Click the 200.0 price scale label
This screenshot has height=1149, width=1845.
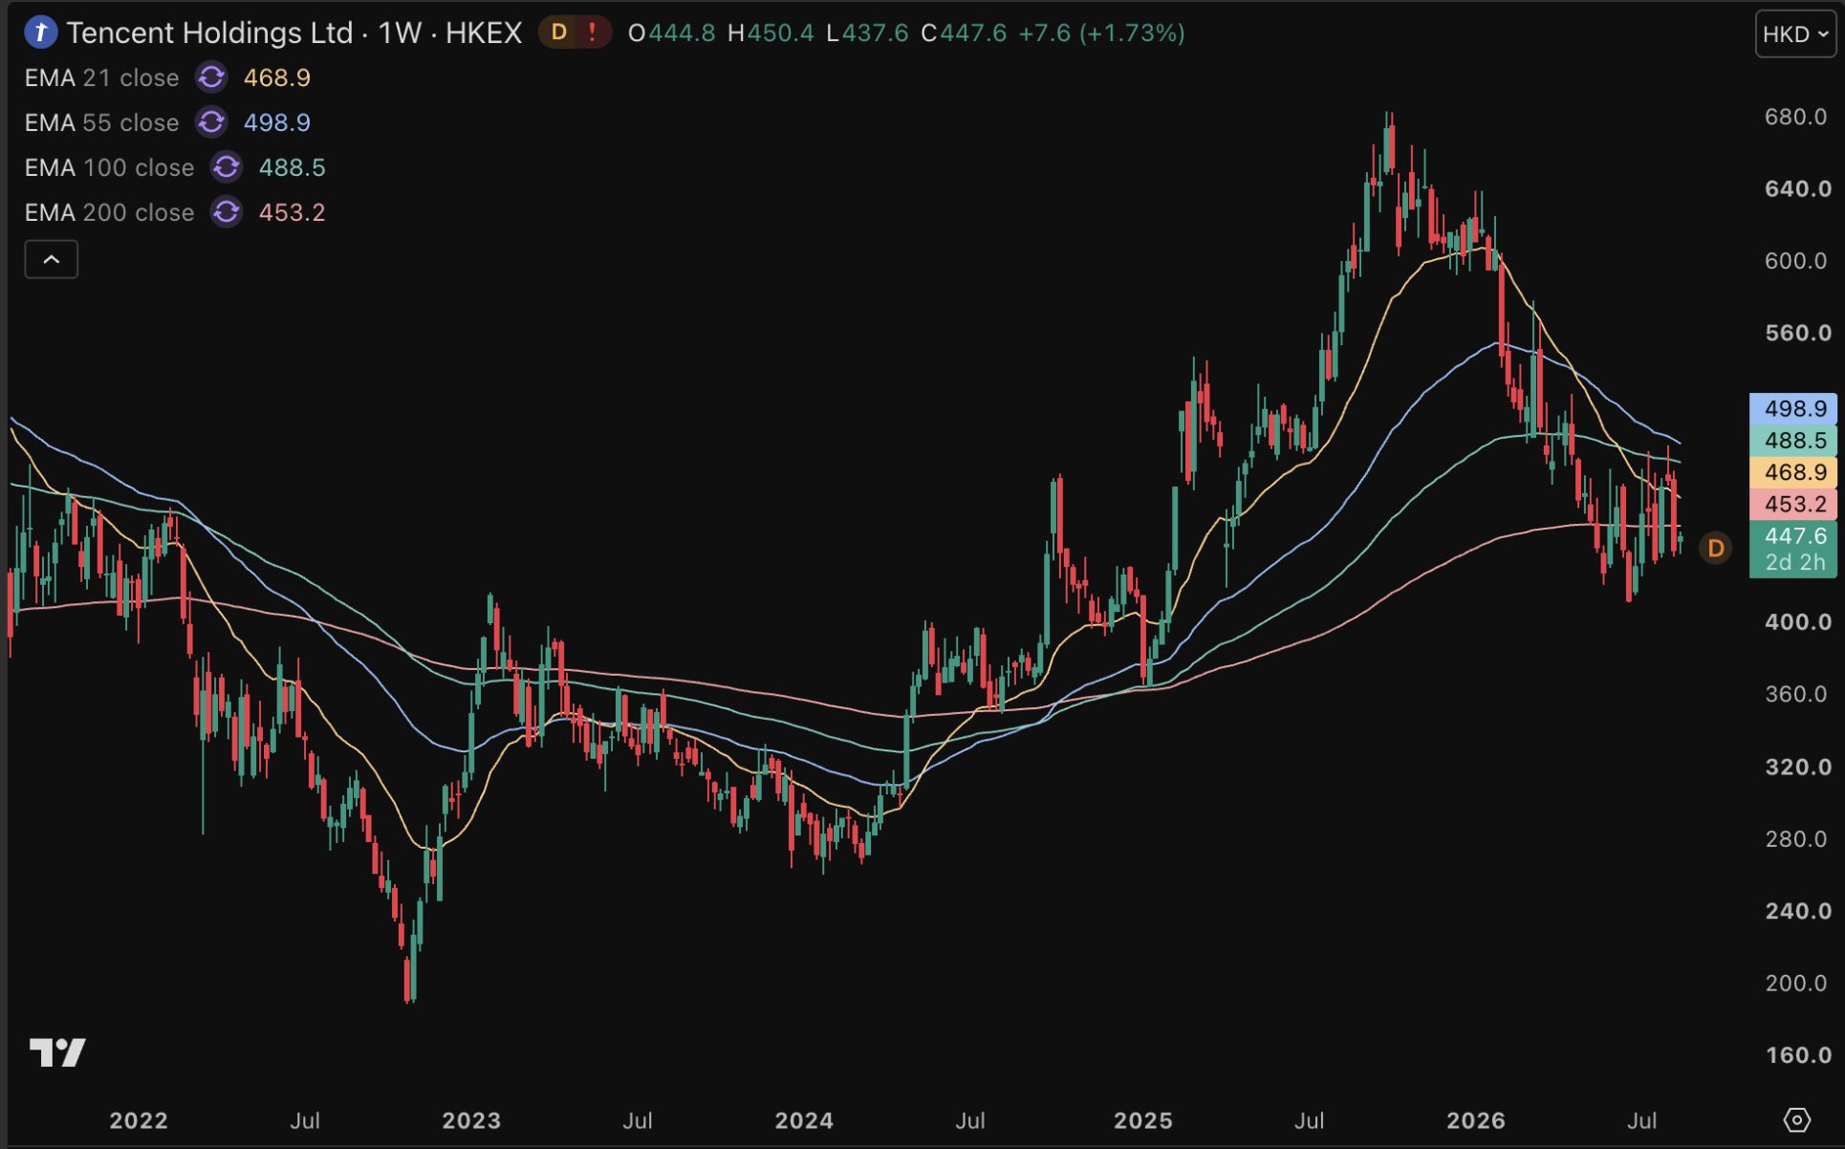(x=1795, y=983)
